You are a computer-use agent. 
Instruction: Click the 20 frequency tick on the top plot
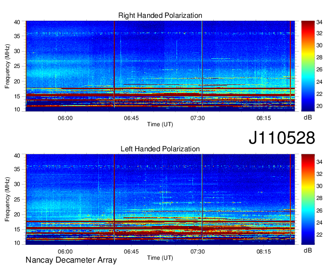click(x=17, y=81)
